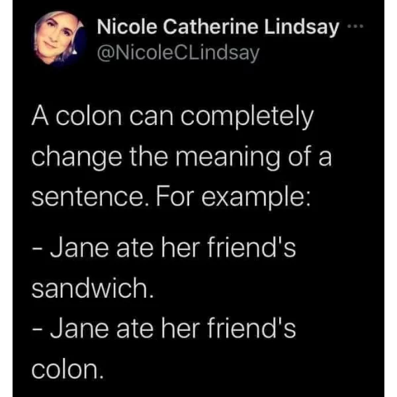Open the three-dot more options menu
This screenshot has height=397, width=397.
tap(355, 26)
